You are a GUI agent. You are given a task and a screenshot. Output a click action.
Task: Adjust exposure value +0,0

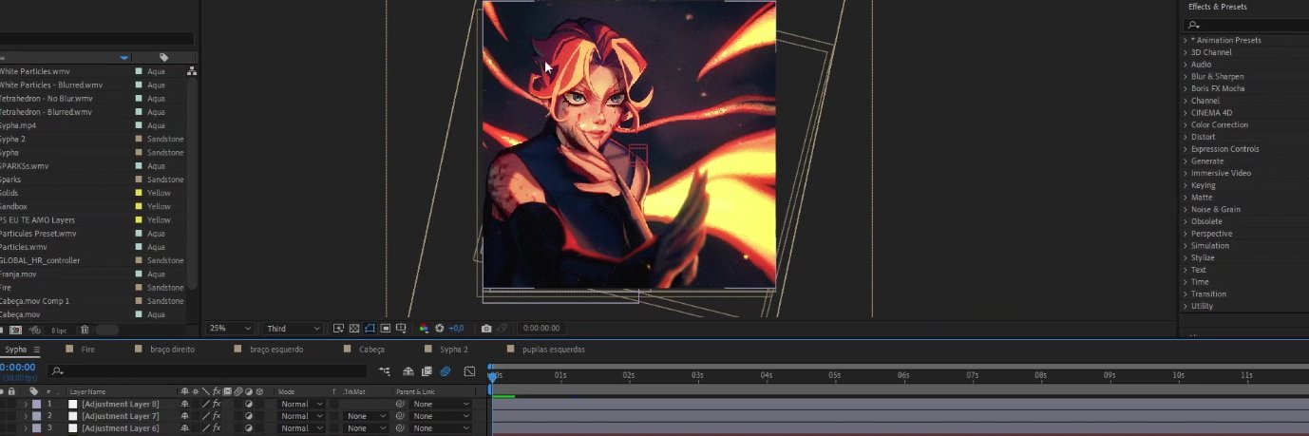[456, 328]
